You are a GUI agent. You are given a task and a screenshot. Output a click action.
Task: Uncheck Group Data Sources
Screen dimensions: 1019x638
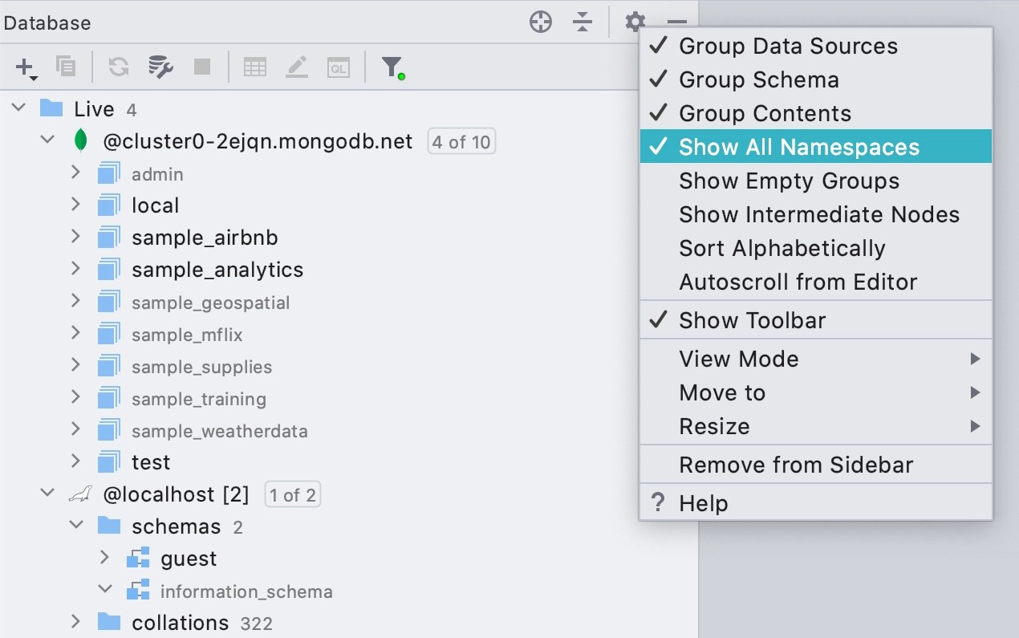tap(788, 46)
